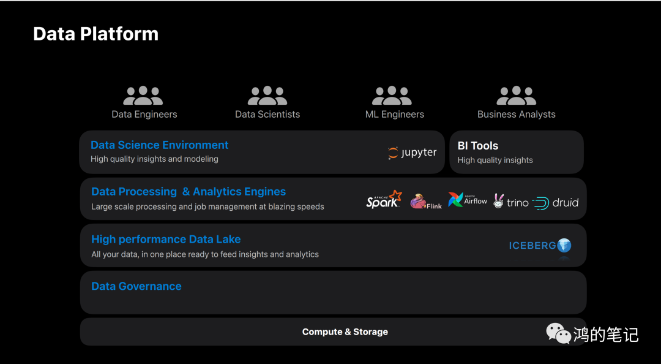661x364 pixels.
Task: Select the BI Tools heading
Action: pos(478,146)
